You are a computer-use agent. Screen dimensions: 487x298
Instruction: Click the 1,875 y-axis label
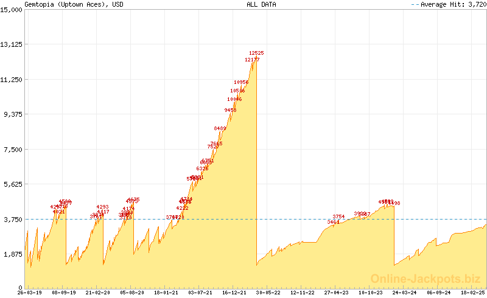tap(14, 254)
